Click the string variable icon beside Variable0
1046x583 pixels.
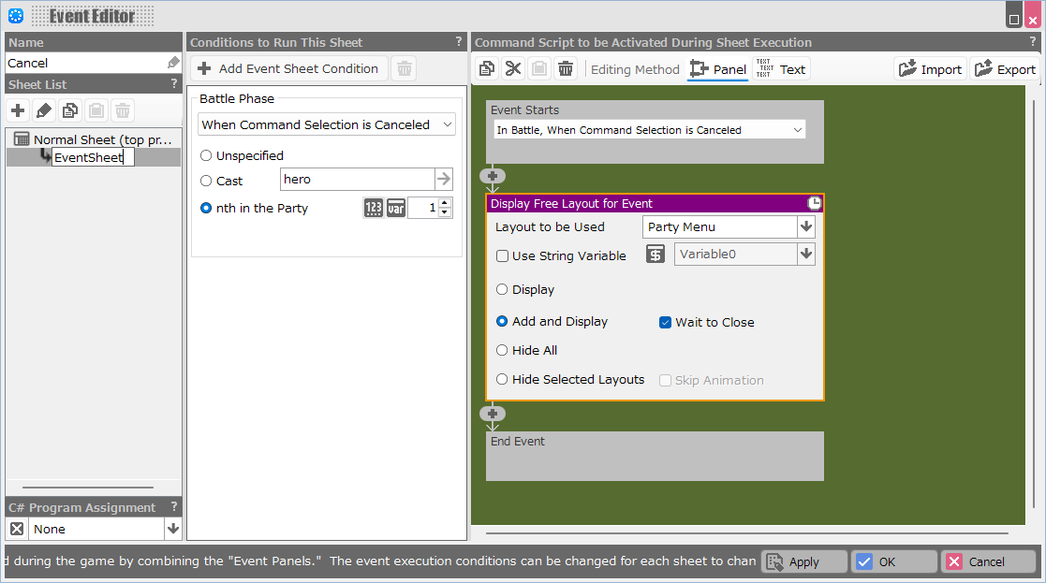click(656, 255)
